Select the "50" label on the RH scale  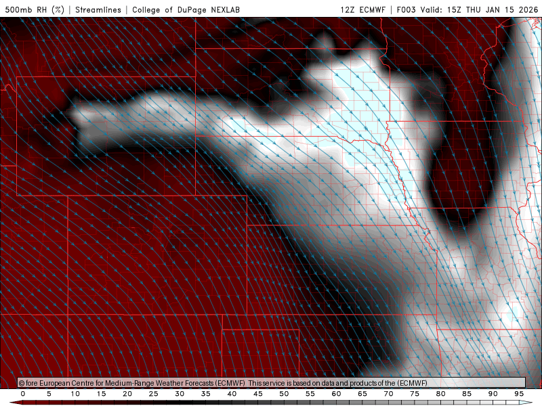[x=284, y=394]
